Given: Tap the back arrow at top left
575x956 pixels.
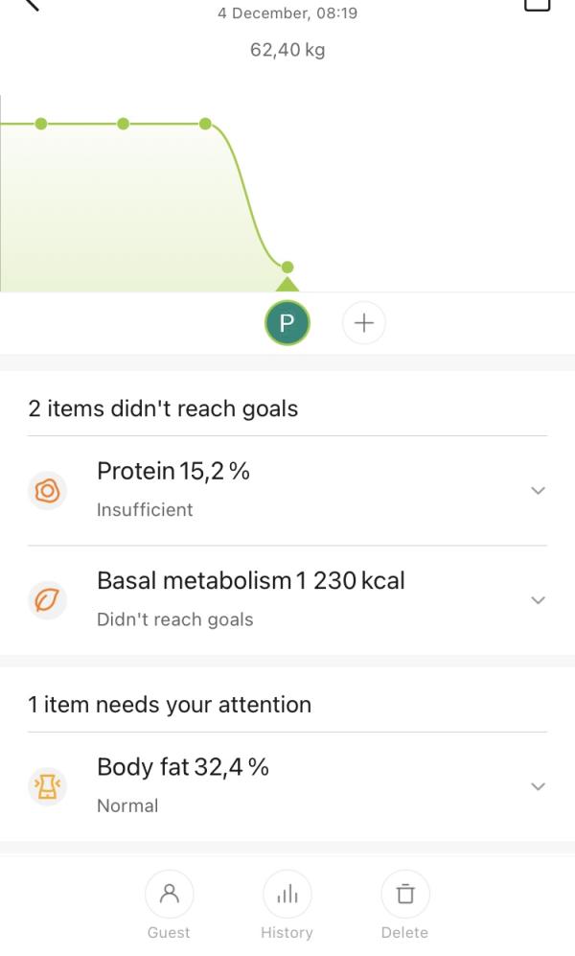Looking at the screenshot, I should (30, 4).
